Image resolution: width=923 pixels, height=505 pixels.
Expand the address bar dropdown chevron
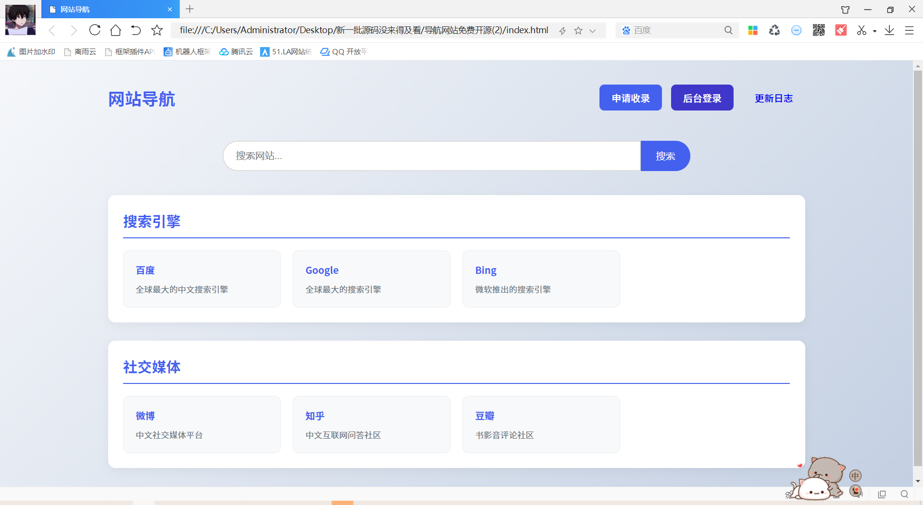[593, 30]
